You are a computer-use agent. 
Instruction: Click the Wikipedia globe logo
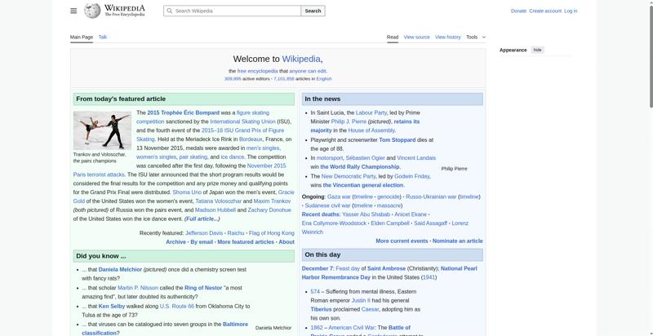[93, 11]
